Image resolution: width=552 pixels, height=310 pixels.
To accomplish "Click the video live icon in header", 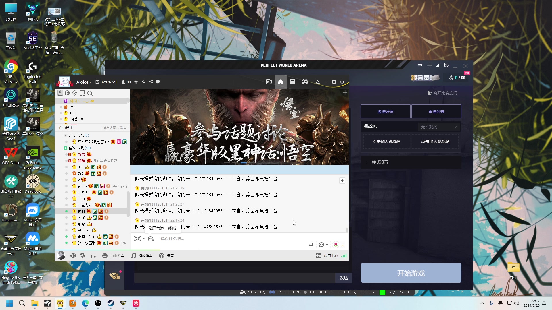I will tap(269, 82).
